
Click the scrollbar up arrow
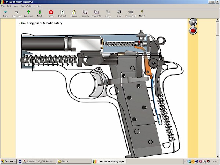217,20
